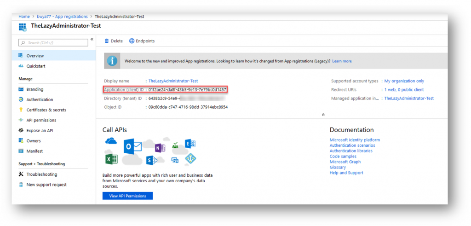Open the Help and Support link
This screenshot has width=471, height=226.
click(346, 173)
